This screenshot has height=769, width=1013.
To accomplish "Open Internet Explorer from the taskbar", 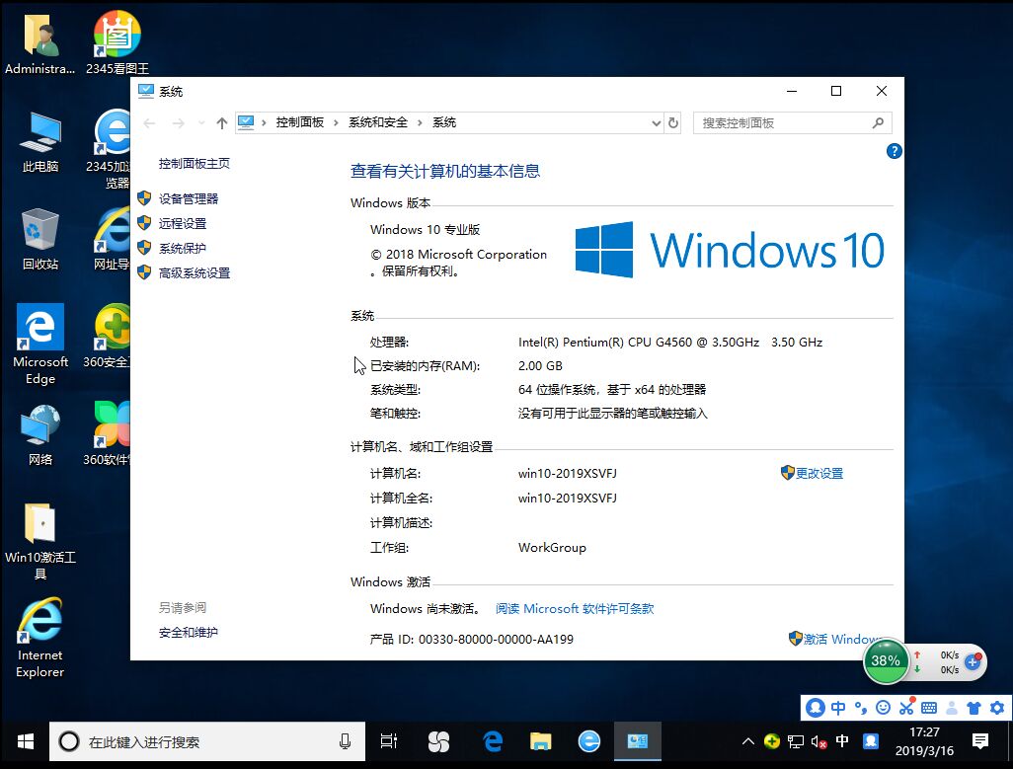I will [589, 742].
